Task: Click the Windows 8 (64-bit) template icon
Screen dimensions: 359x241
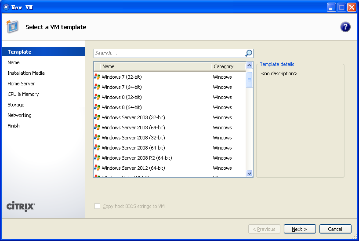Action: click(x=97, y=107)
